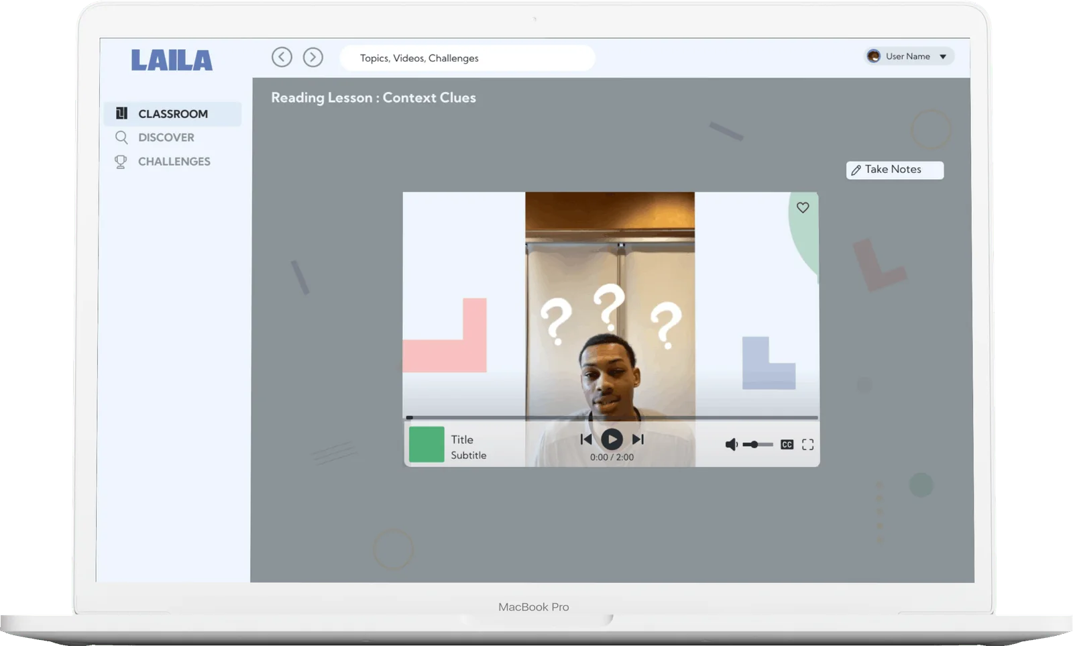Focus the Topics, Videos, Challenges search field
This screenshot has height=646, width=1073.
tap(467, 58)
